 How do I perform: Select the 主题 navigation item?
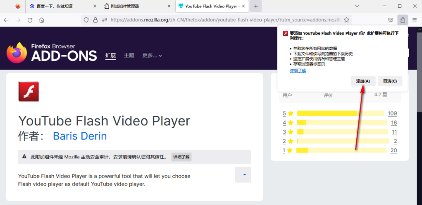click(129, 55)
